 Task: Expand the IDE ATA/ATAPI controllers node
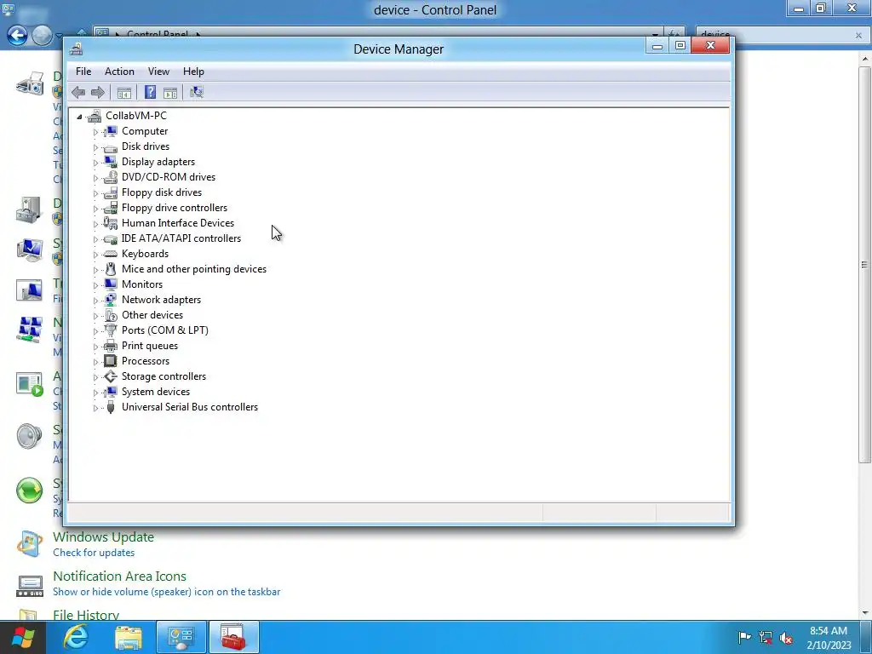pyautogui.click(x=95, y=239)
